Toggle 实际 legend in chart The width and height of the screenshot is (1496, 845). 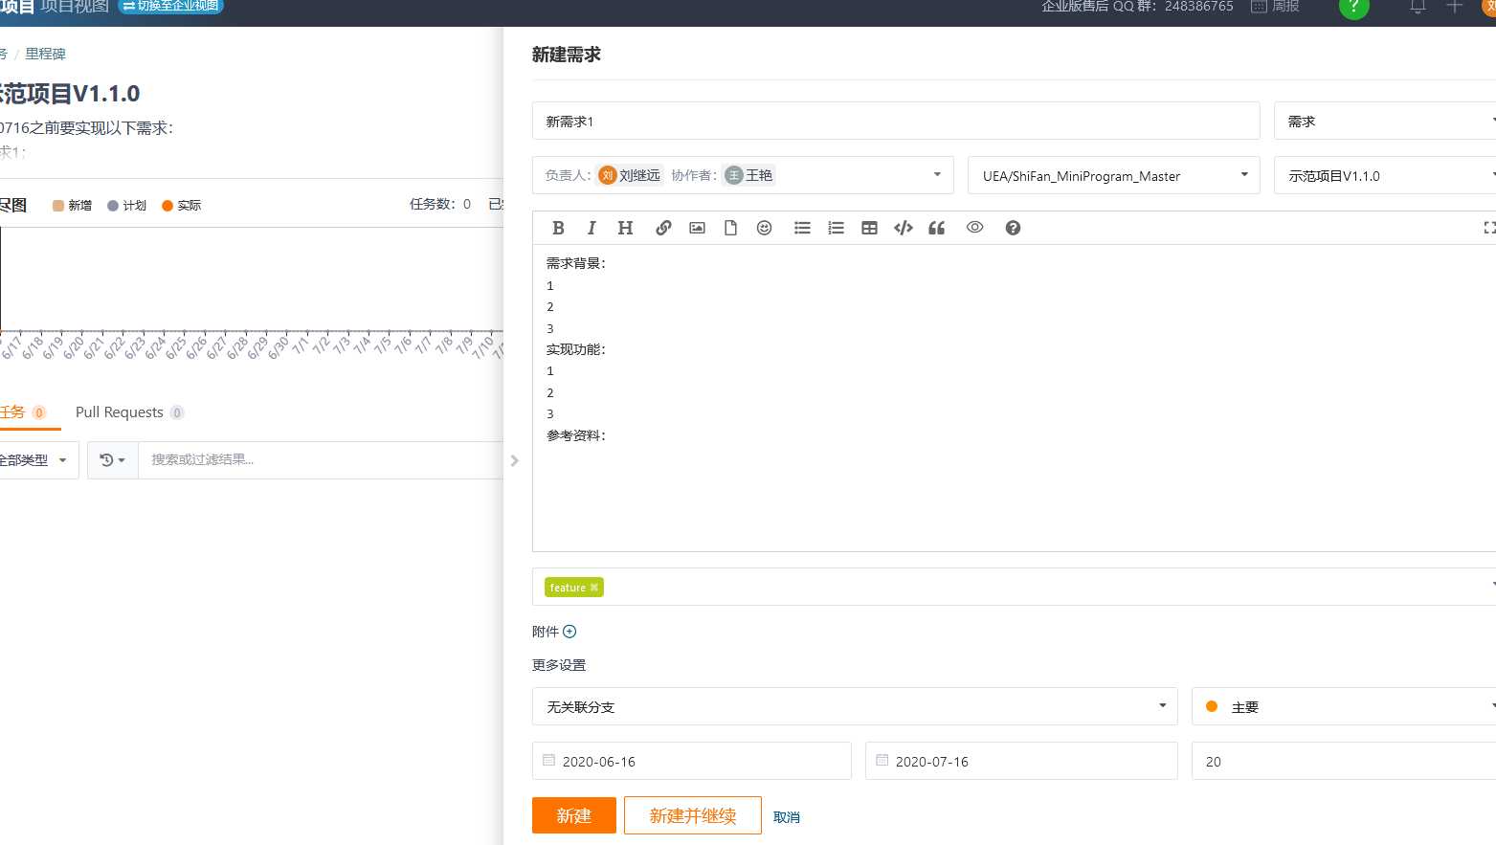pos(182,206)
